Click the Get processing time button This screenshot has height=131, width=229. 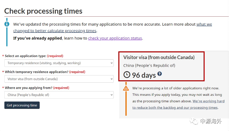[x=22, y=105]
